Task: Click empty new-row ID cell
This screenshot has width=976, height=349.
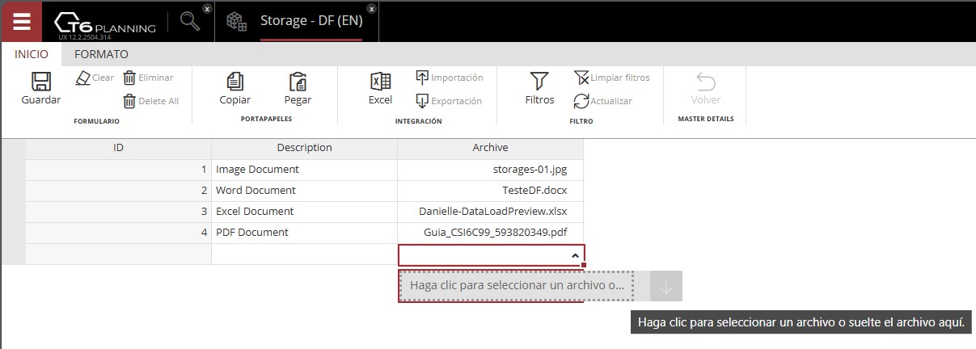Action: tap(118, 254)
